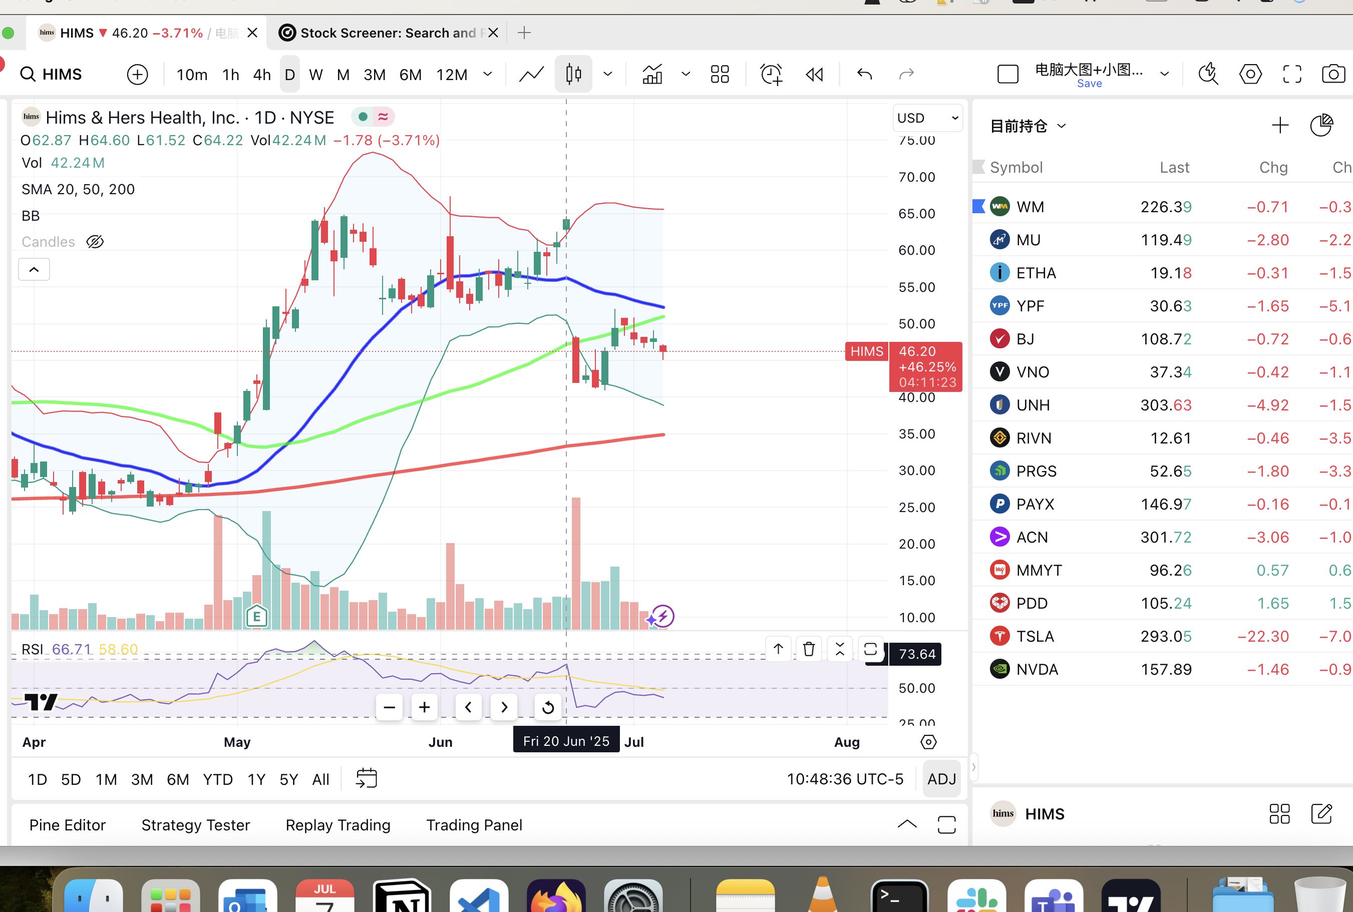The width and height of the screenshot is (1353, 912).
Task: Select the 1Y date range button
Action: coord(256,779)
